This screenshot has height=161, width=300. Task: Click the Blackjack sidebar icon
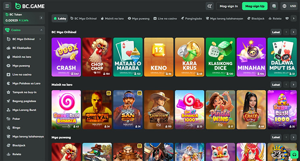click(x=8, y=145)
